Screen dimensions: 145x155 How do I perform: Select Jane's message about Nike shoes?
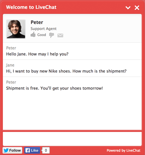(x=66, y=71)
